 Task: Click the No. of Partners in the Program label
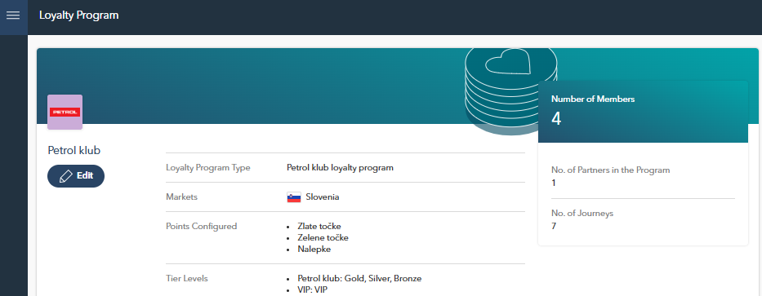610,170
